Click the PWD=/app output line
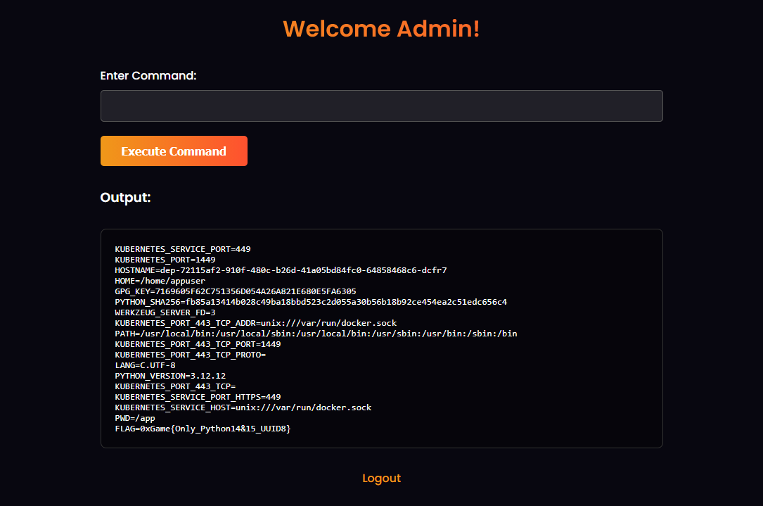The height and width of the screenshot is (506, 763). (x=135, y=418)
